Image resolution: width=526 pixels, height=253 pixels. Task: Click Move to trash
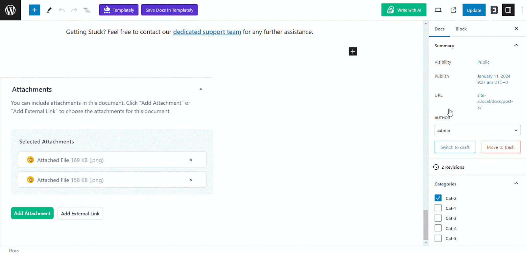[x=500, y=147]
